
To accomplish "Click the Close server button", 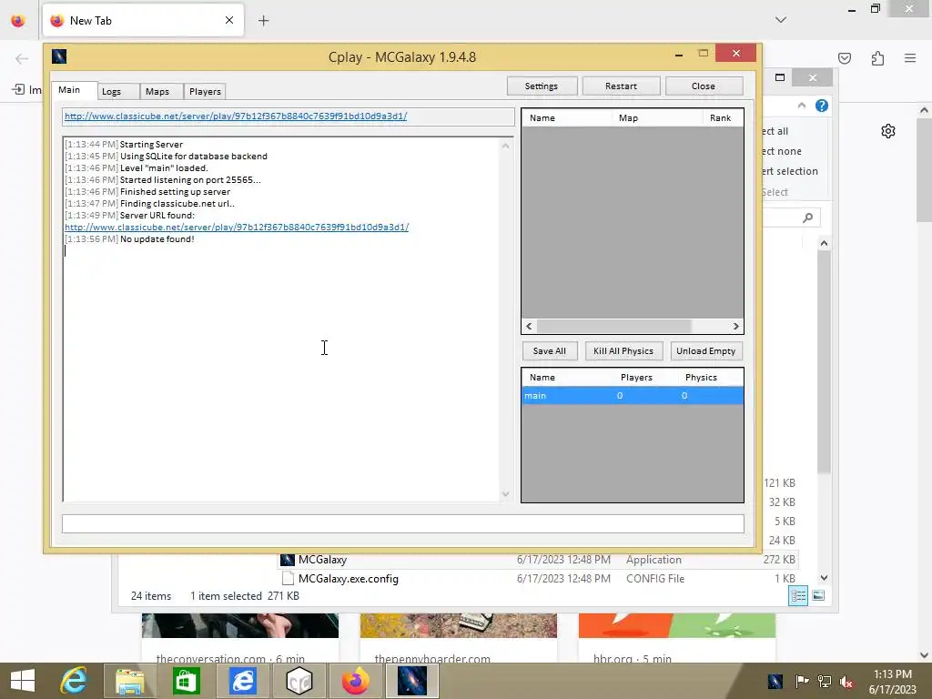I will [704, 86].
